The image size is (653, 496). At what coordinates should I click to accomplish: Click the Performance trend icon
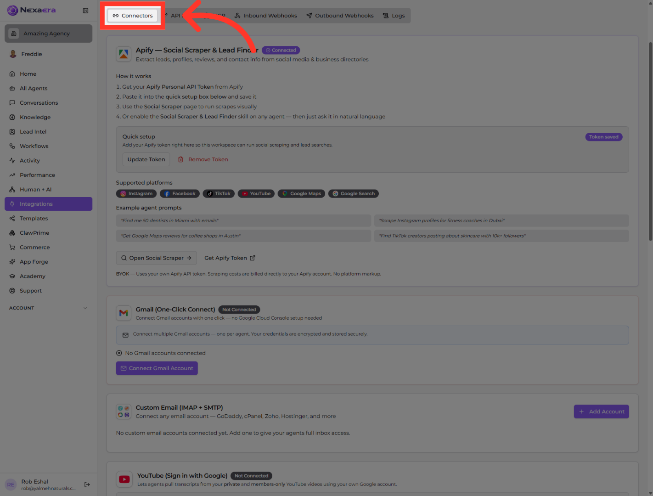click(12, 175)
